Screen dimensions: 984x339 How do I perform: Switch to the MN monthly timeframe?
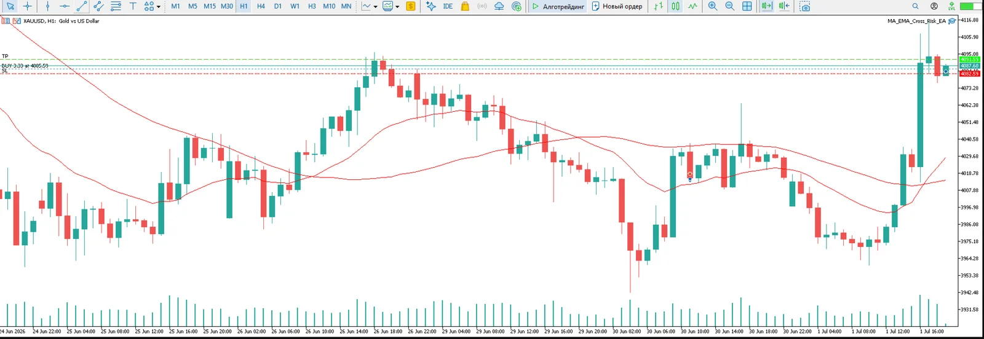[346, 6]
